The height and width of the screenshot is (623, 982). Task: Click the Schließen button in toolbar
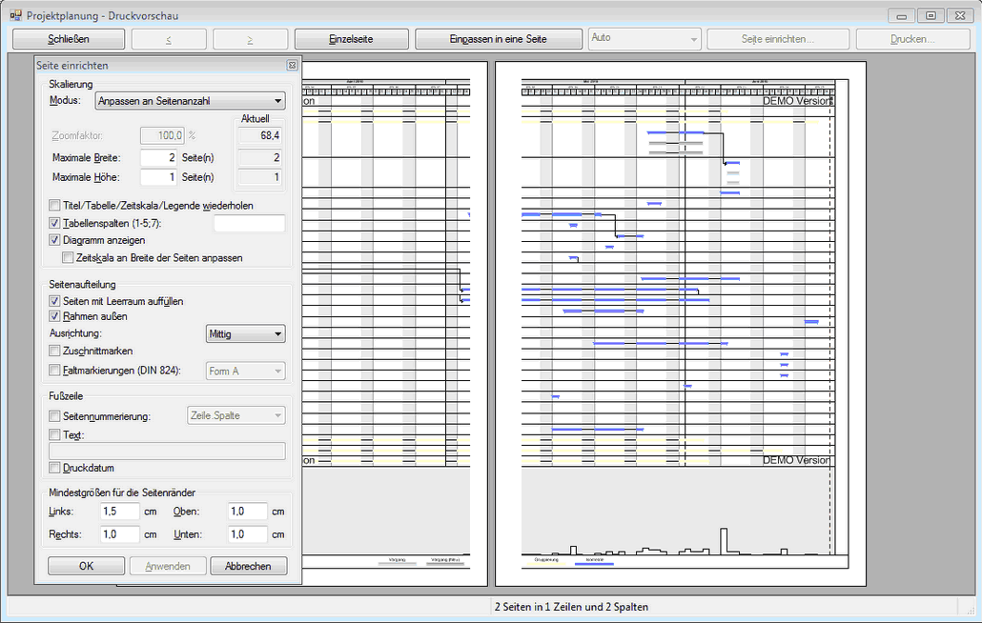69,39
